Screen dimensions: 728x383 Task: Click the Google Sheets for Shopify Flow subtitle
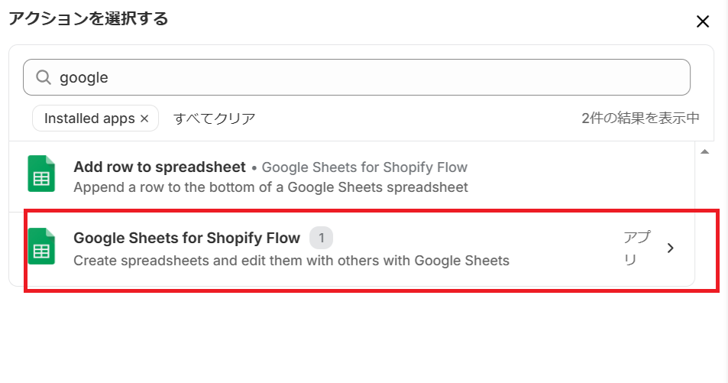[x=364, y=167]
